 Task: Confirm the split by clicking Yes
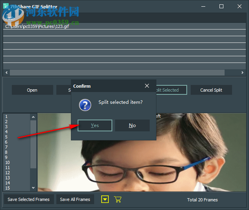95,125
